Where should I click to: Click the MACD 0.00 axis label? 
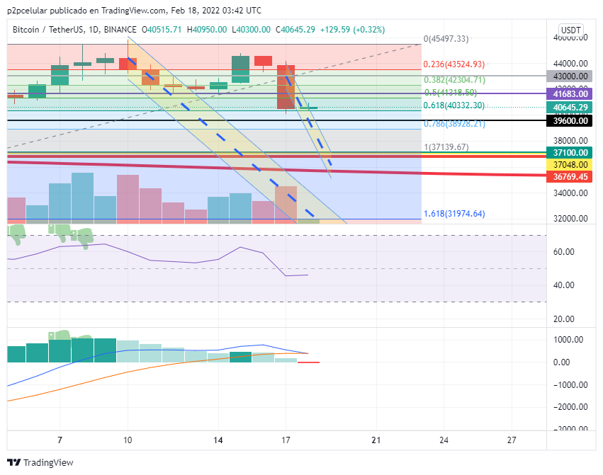(561, 362)
